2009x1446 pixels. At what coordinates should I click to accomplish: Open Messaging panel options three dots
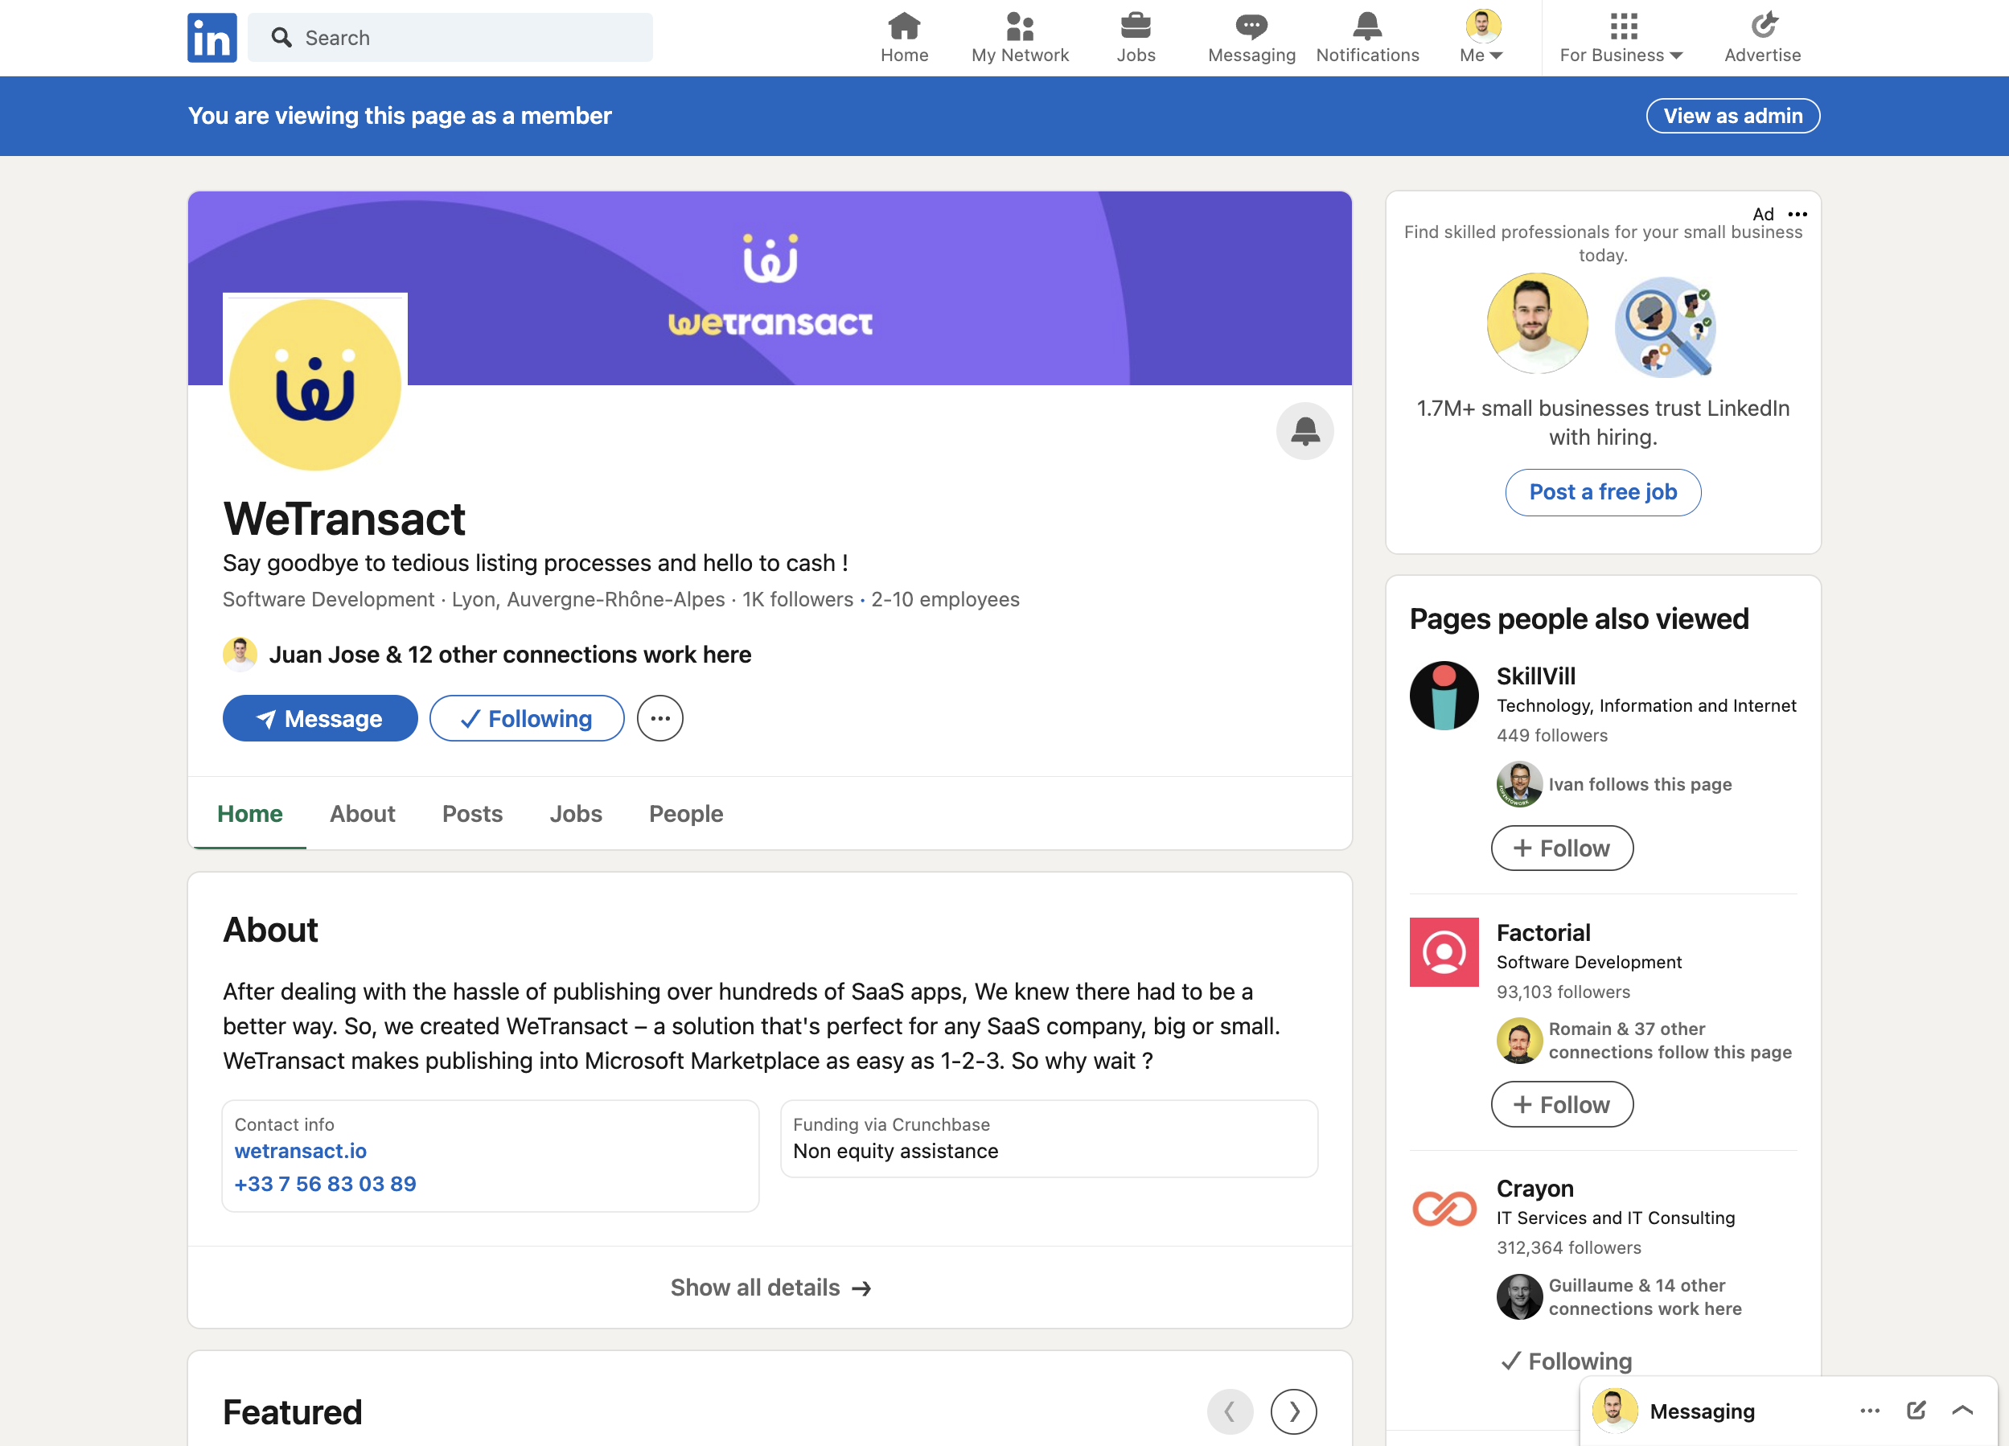pyautogui.click(x=1869, y=1411)
